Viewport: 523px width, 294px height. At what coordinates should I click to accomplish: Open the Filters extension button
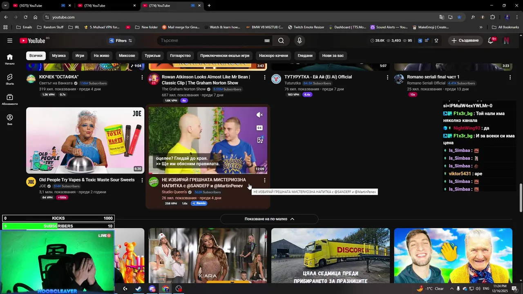121,40
